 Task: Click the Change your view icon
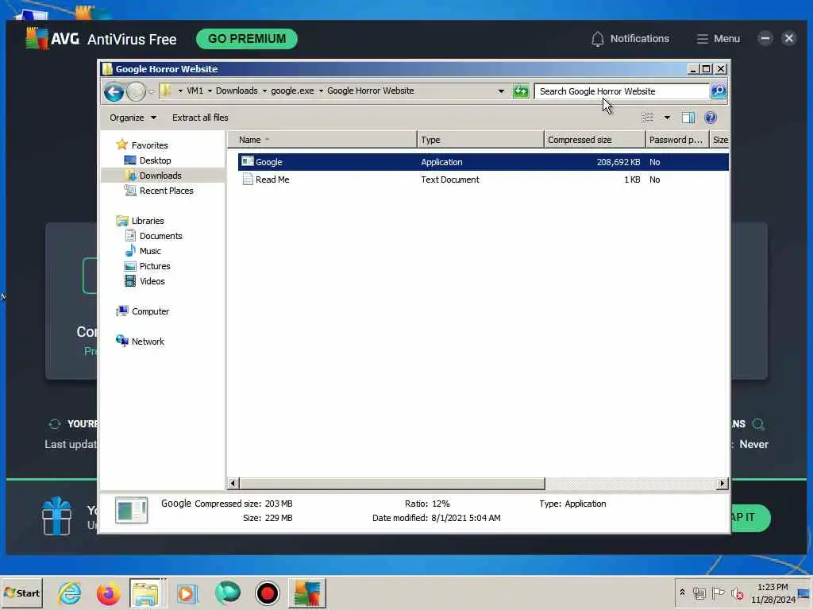coord(648,118)
